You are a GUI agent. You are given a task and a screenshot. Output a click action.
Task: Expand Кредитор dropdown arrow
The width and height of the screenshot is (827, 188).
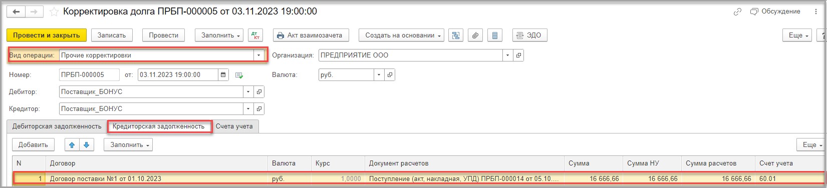pos(248,109)
